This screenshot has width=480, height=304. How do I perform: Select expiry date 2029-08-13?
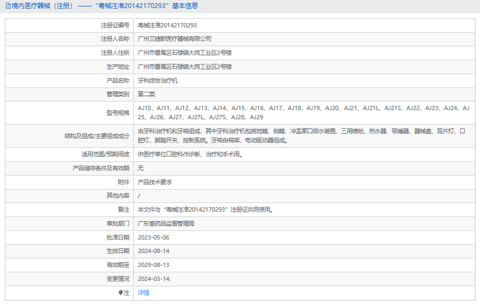pyautogui.click(x=153, y=265)
